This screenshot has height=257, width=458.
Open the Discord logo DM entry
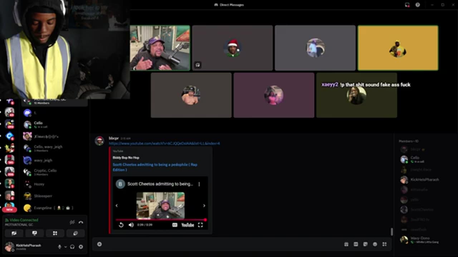pos(55,113)
